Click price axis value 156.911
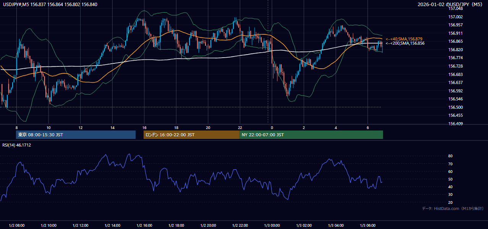The image size is (488, 229). pyautogui.click(x=456, y=33)
